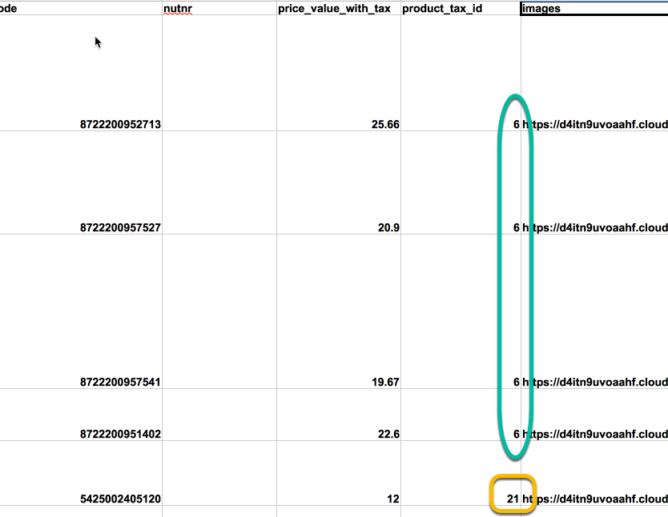Click the cell containing 8722200951402
This screenshot has width=668, height=517.
pos(81,415)
